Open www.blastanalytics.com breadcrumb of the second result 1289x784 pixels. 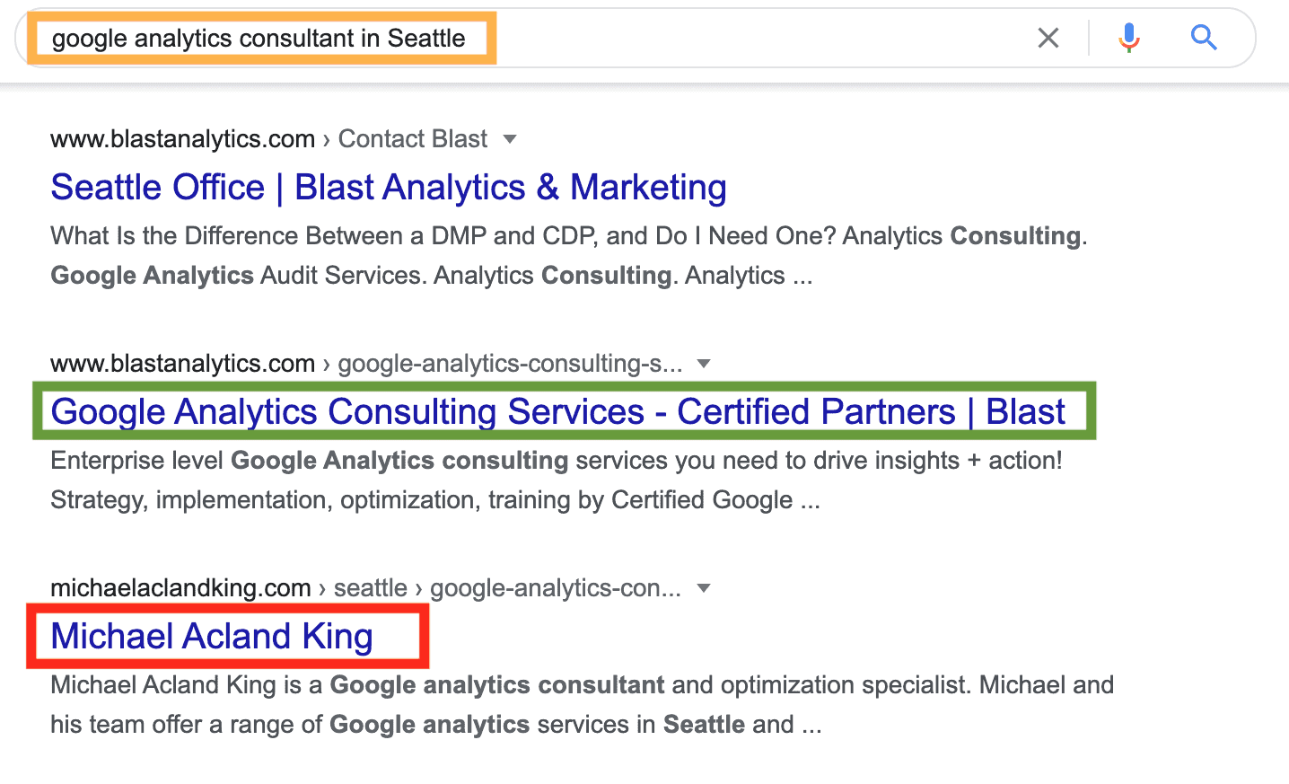182,363
